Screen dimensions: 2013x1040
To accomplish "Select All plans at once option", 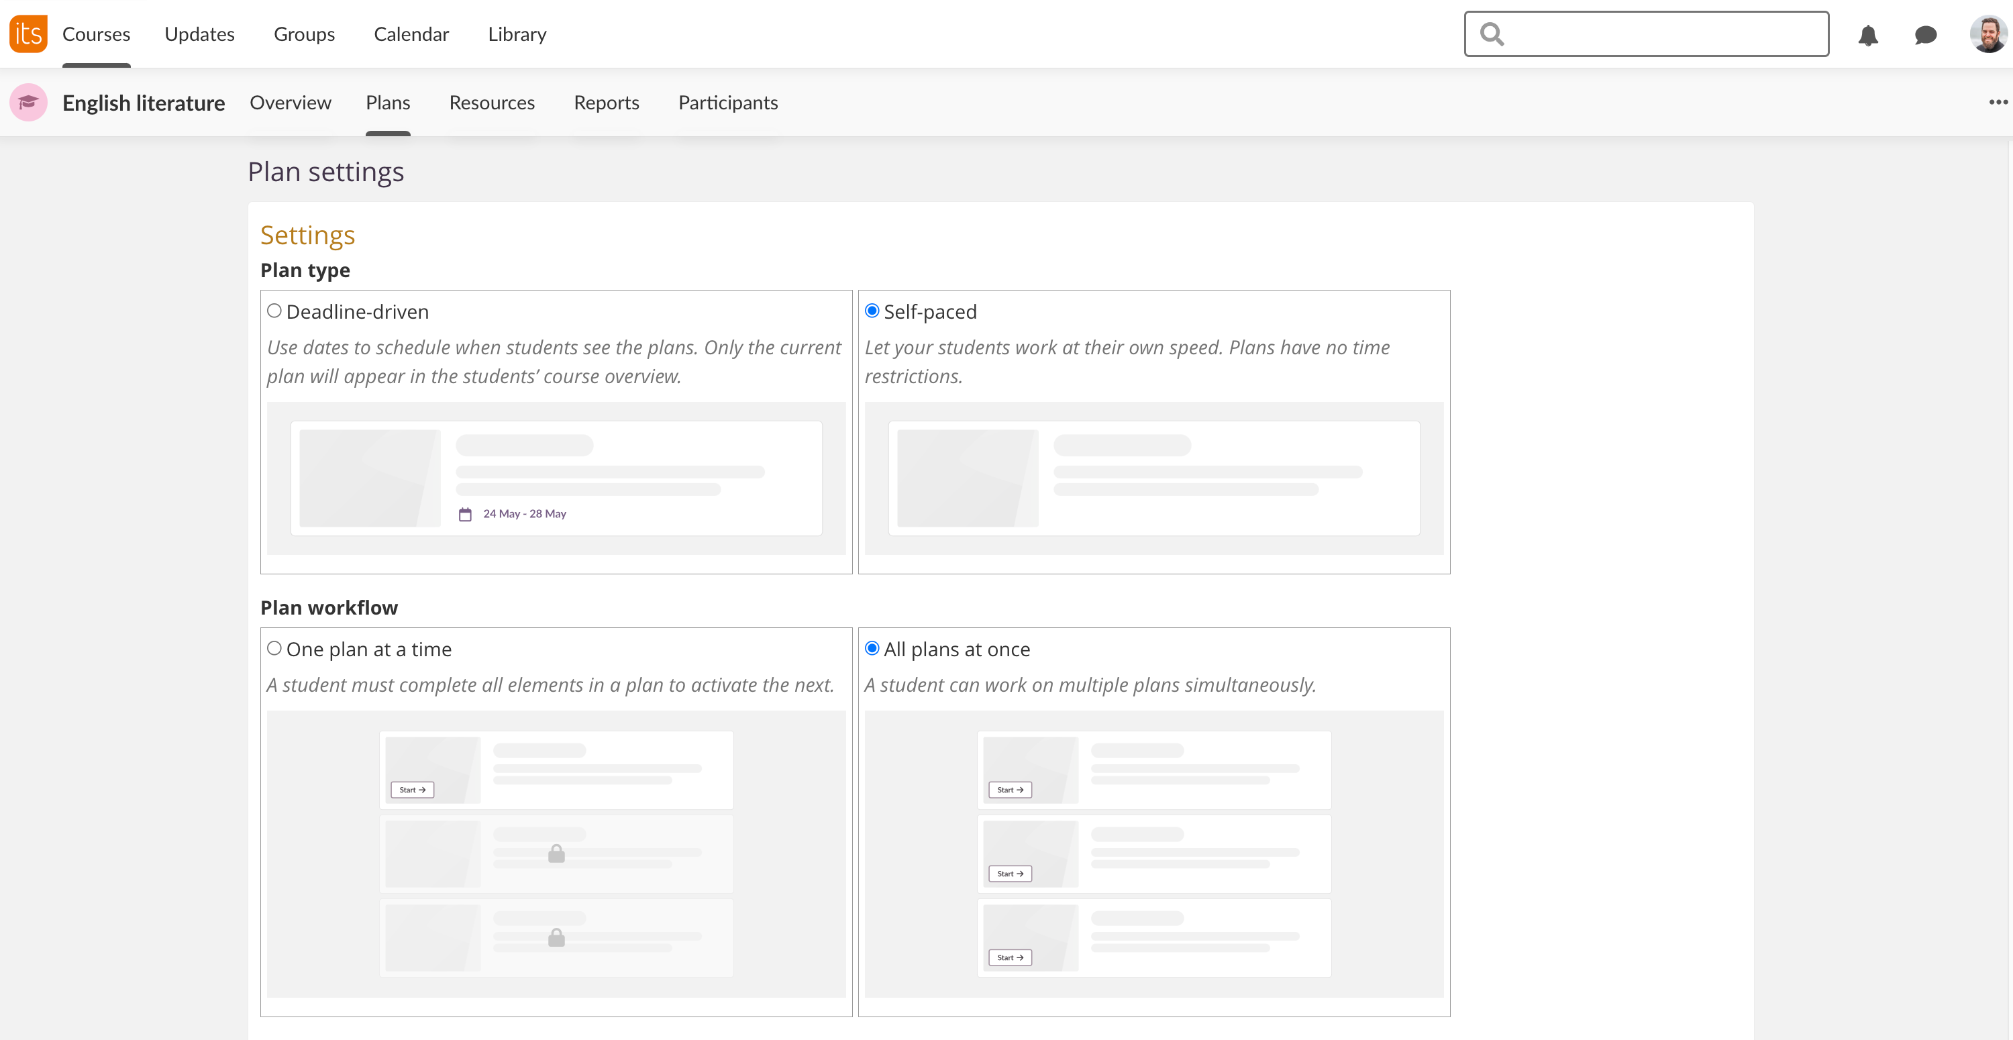I will tap(872, 649).
